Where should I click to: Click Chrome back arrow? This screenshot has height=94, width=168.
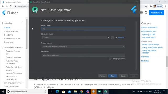point(3,6)
